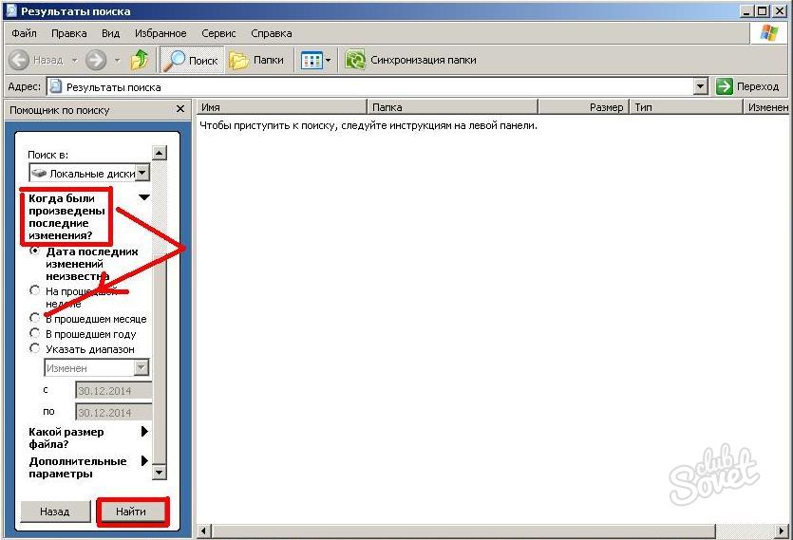Image resolution: width=793 pixels, height=540 pixels.
Task: Click the Back arrow toolbar icon
Action: pyautogui.click(x=20, y=60)
